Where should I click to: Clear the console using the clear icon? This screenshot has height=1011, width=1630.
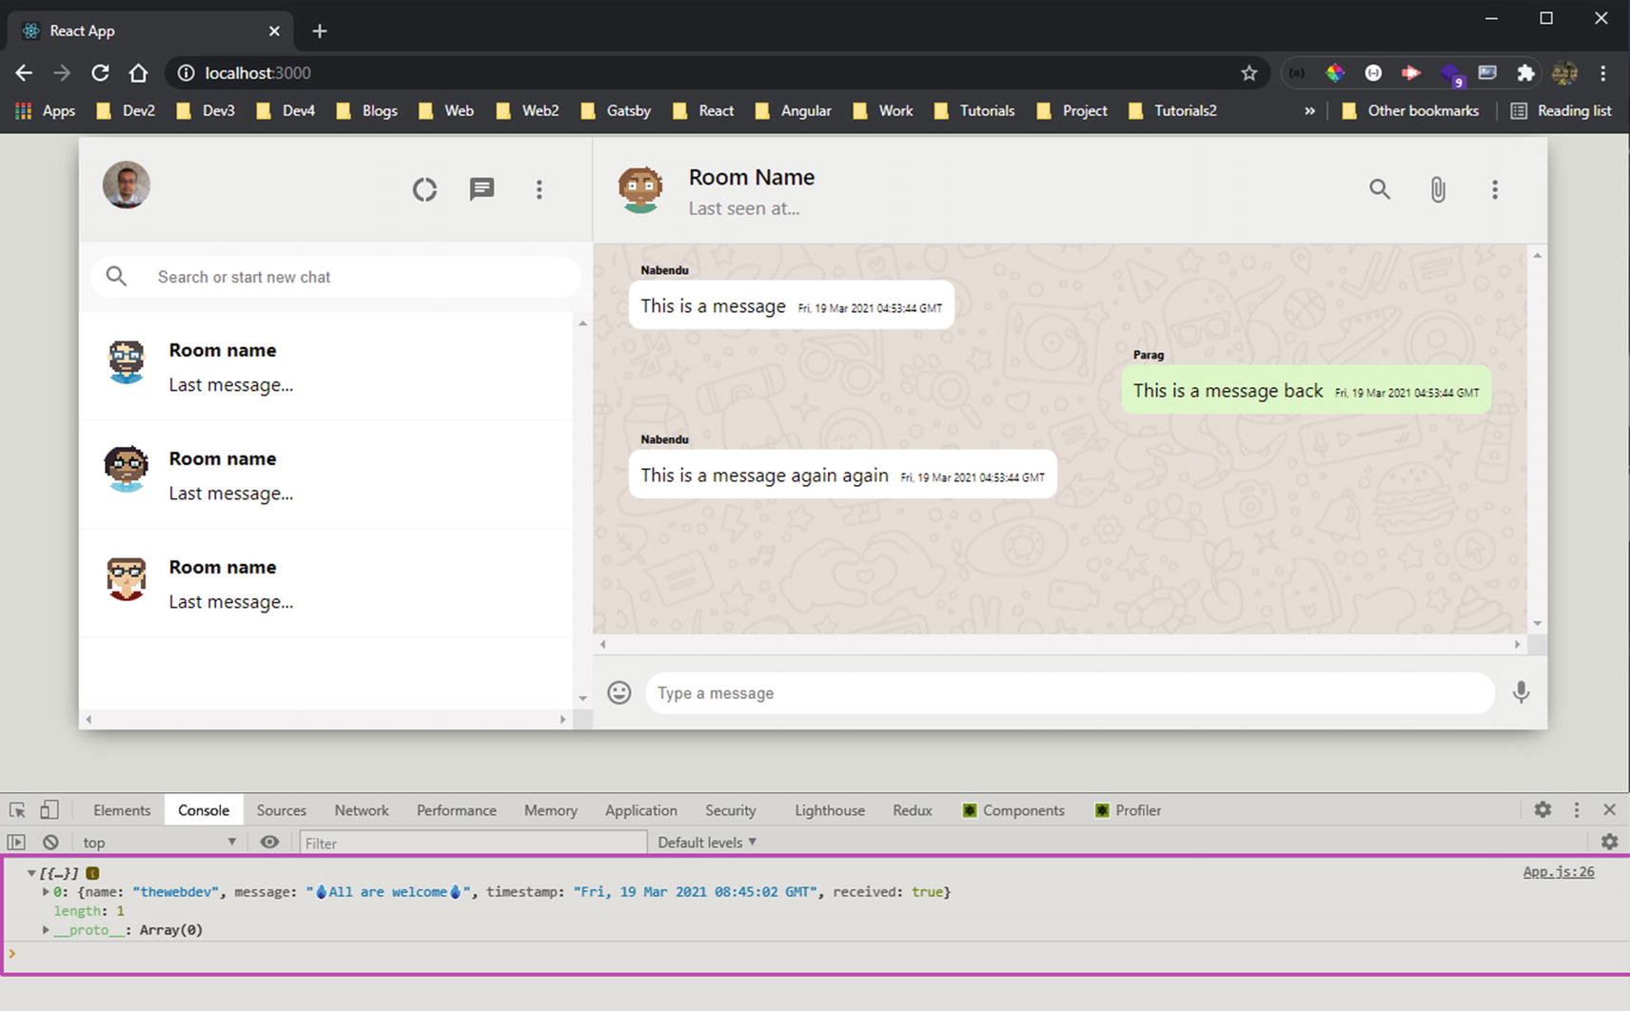[50, 842]
